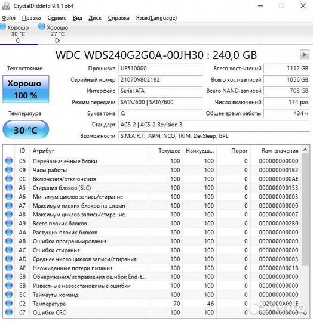Screen dimensions: 313x322
Task: Open the Диск menu
Action: (x=95, y=18)
